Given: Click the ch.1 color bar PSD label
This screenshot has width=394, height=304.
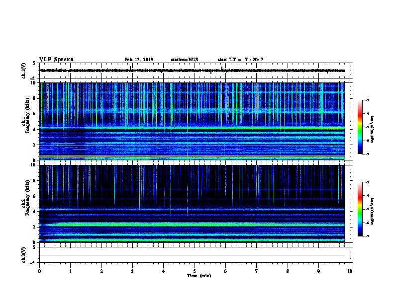Looking at the screenshot, I should pos(372,130).
